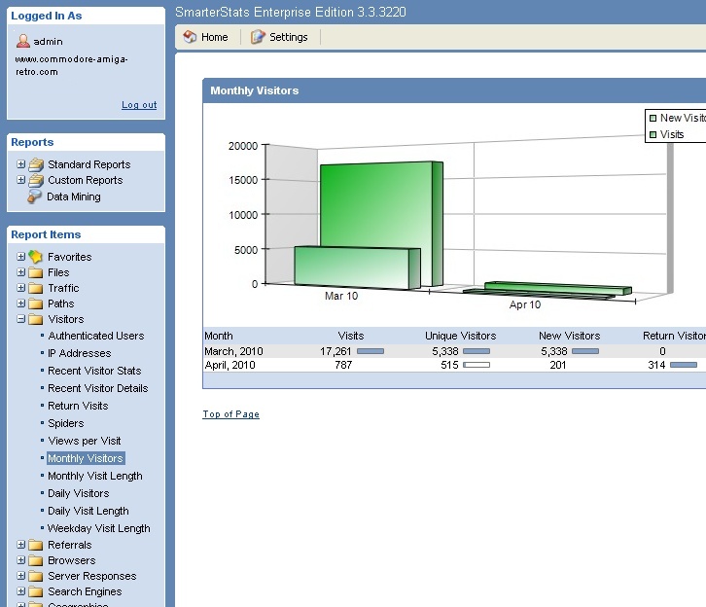706x607 pixels.
Task: Expand the Referrals tree node
Action: [x=20, y=545]
